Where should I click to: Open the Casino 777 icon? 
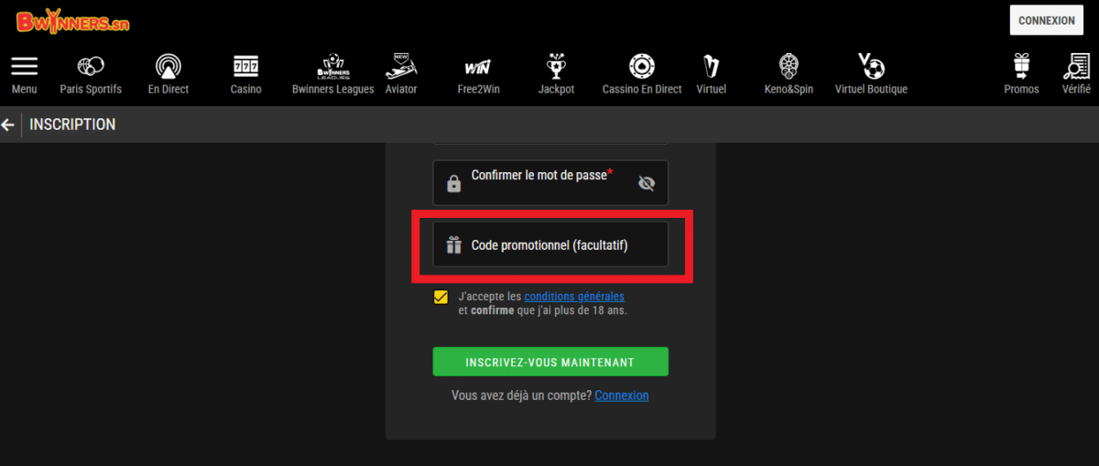click(245, 67)
